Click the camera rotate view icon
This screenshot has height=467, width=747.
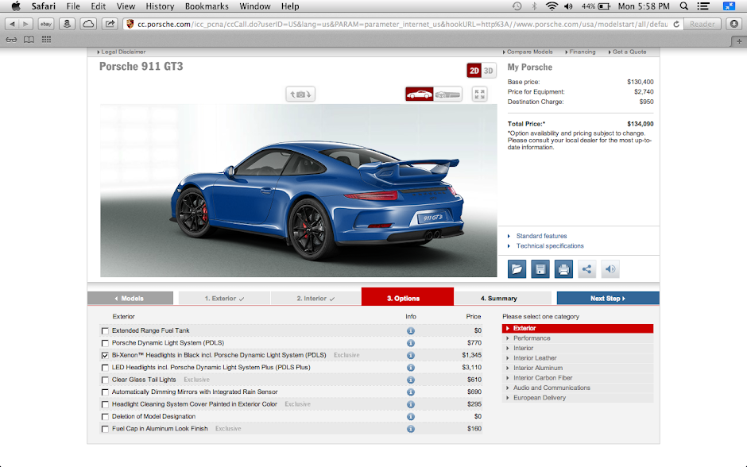coord(301,94)
